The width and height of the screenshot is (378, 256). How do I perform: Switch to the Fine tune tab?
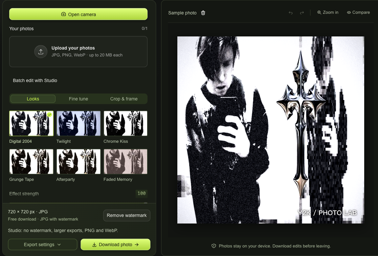[x=78, y=99]
